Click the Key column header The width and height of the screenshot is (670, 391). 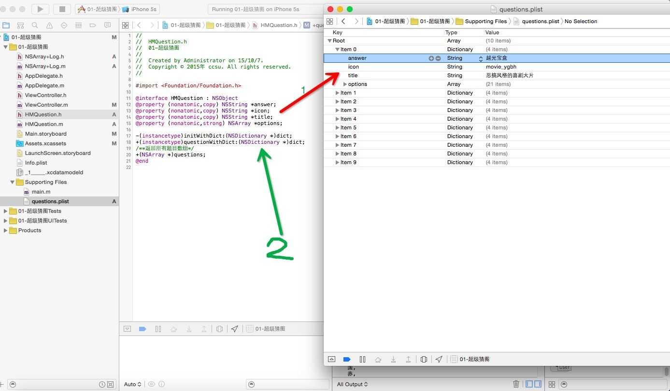tap(337, 32)
